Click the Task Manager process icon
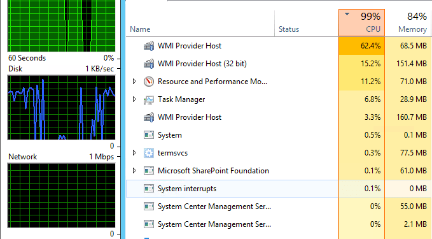The image size is (432, 239). [149, 99]
